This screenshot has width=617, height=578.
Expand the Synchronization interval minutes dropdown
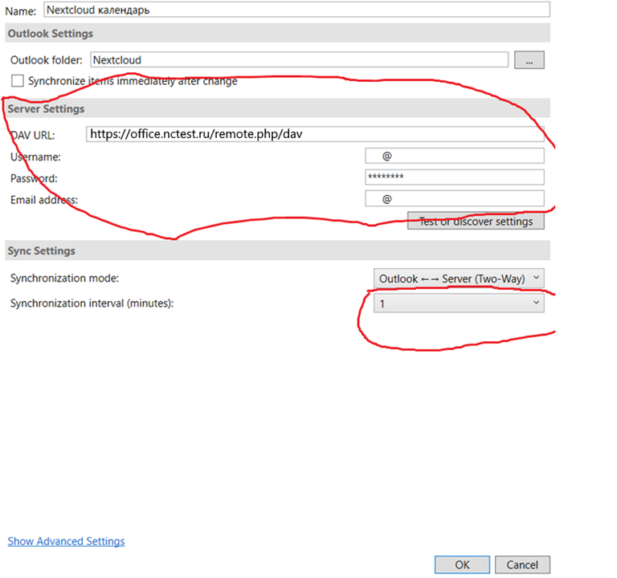tap(459, 303)
